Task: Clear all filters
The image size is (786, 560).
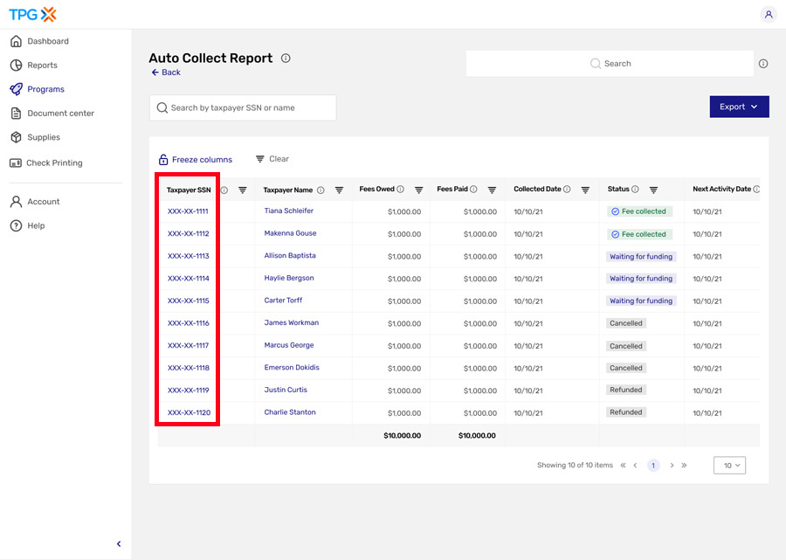Action: pos(272,159)
